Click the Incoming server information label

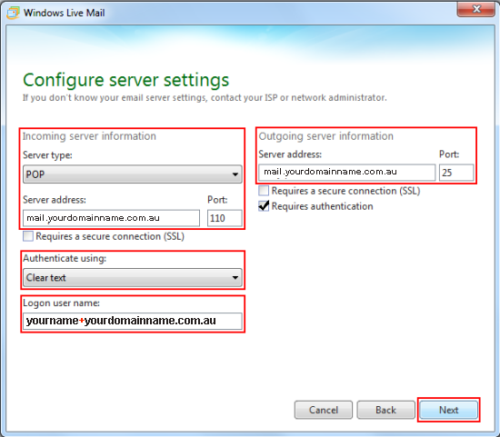pos(89,136)
